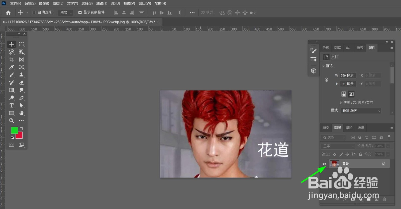
Task: Align left edges in options bar
Action: pyautogui.click(x=116, y=13)
